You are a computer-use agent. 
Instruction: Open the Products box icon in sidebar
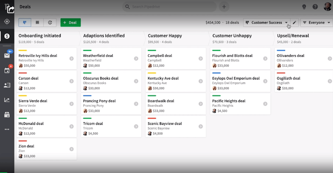[x=7, y=115]
